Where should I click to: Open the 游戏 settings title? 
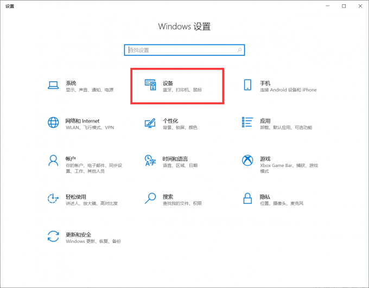(x=265, y=159)
